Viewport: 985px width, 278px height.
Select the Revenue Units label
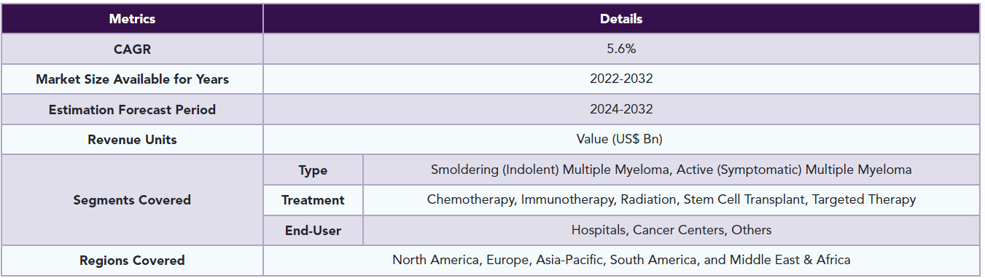point(132,140)
